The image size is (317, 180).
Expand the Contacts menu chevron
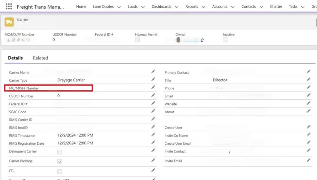click(x=261, y=7)
